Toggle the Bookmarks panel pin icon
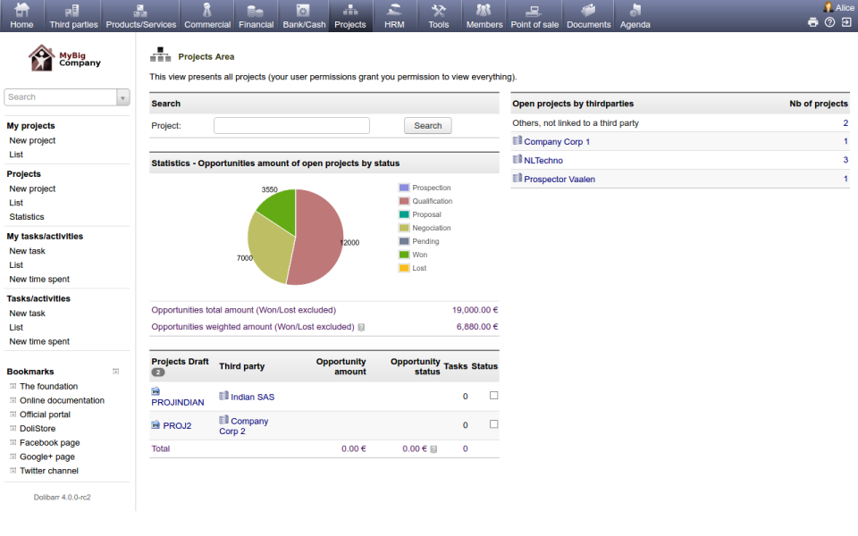This screenshot has height=536, width=858. coord(116,370)
